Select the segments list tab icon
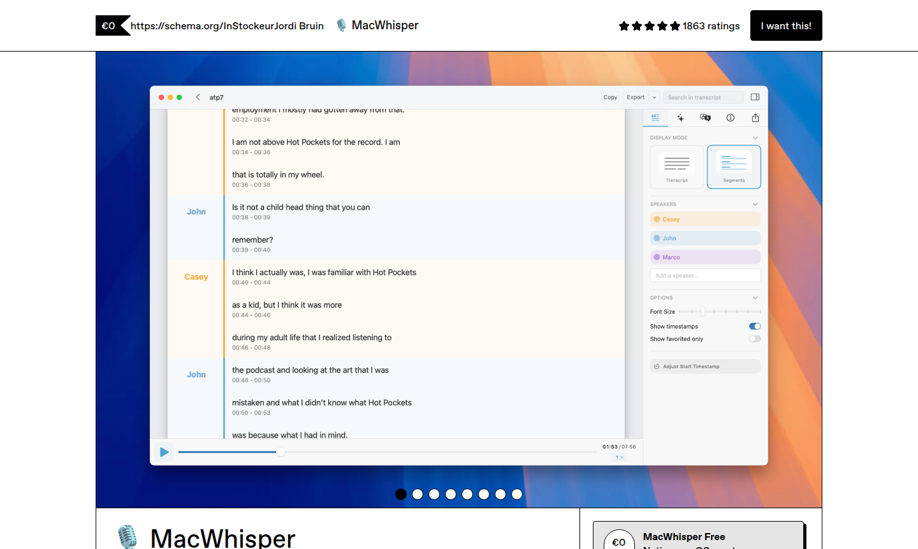Screen dimensions: 918x549 [655, 118]
